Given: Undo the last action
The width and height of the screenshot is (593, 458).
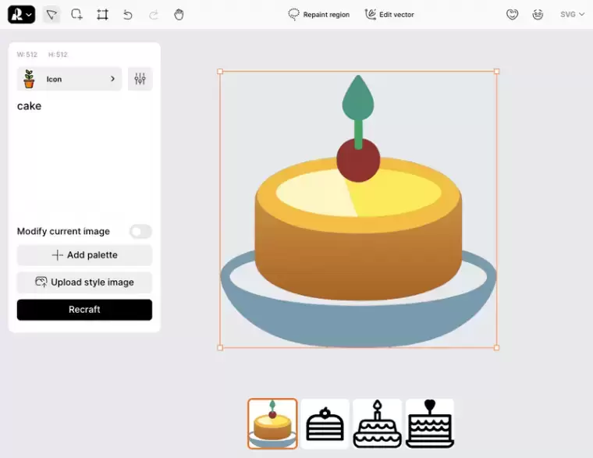Looking at the screenshot, I should click(128, 15).
